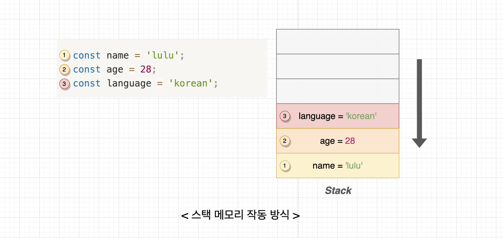Select the code line "const age = 28;"
Viewport: 503px width, 238px height.
[114, 70]
